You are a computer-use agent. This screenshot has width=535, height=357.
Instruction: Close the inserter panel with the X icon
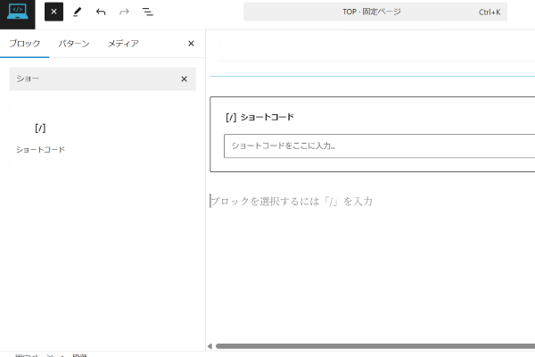[x=191, y=44]
